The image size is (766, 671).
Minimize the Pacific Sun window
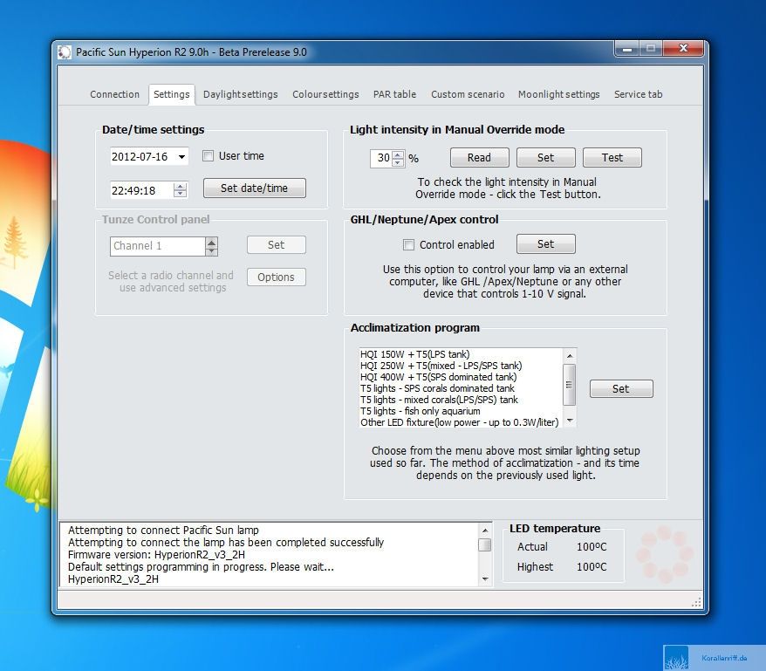point(627,48)
